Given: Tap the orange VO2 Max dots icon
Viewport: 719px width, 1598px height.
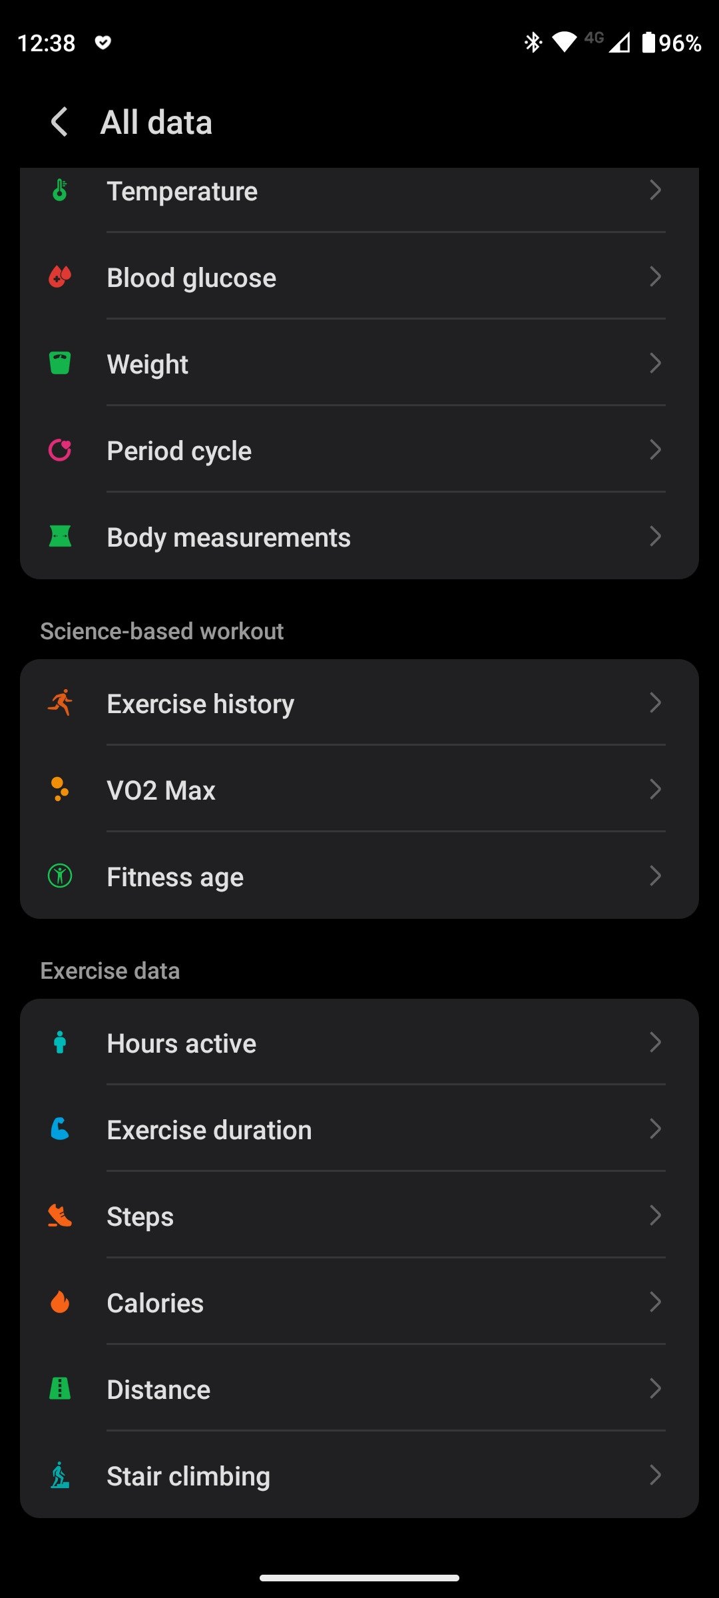Looking at the screenshot, I should (x=60, y=790).
